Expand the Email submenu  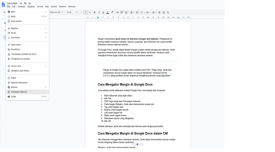pos(27,33)
